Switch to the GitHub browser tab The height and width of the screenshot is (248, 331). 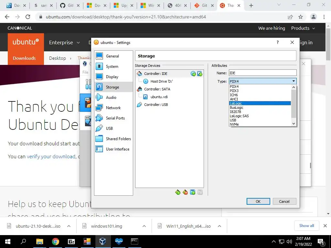(70, 5)
